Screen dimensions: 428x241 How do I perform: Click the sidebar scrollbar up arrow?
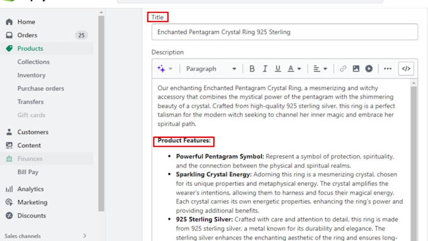tap(101, 13)
